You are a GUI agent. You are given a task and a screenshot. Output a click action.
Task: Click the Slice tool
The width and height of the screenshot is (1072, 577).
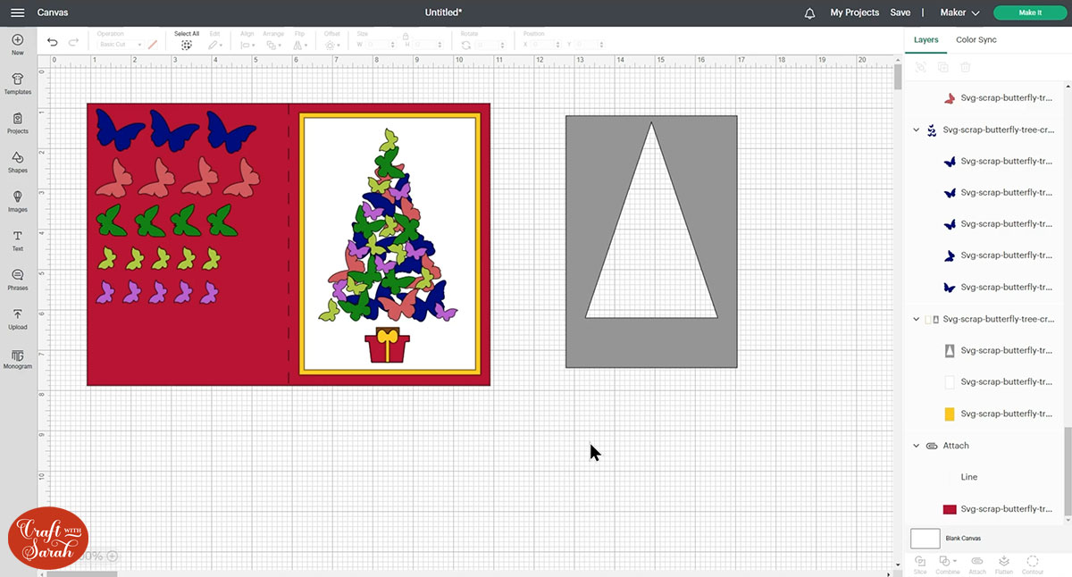point(920,564)
